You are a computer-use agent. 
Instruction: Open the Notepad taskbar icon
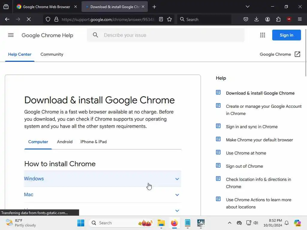tap(188, 223)
